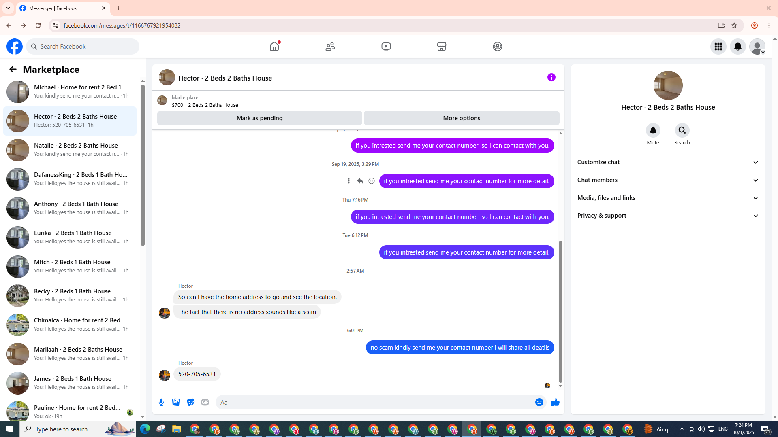Open a new browser tab

pos(118,8)
